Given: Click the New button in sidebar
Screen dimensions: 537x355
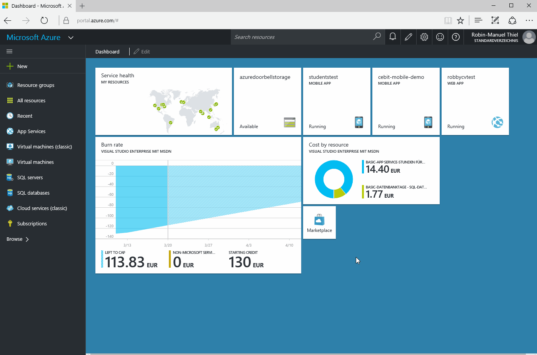Looking at the screenshot, I should click(x=22, y=67).
